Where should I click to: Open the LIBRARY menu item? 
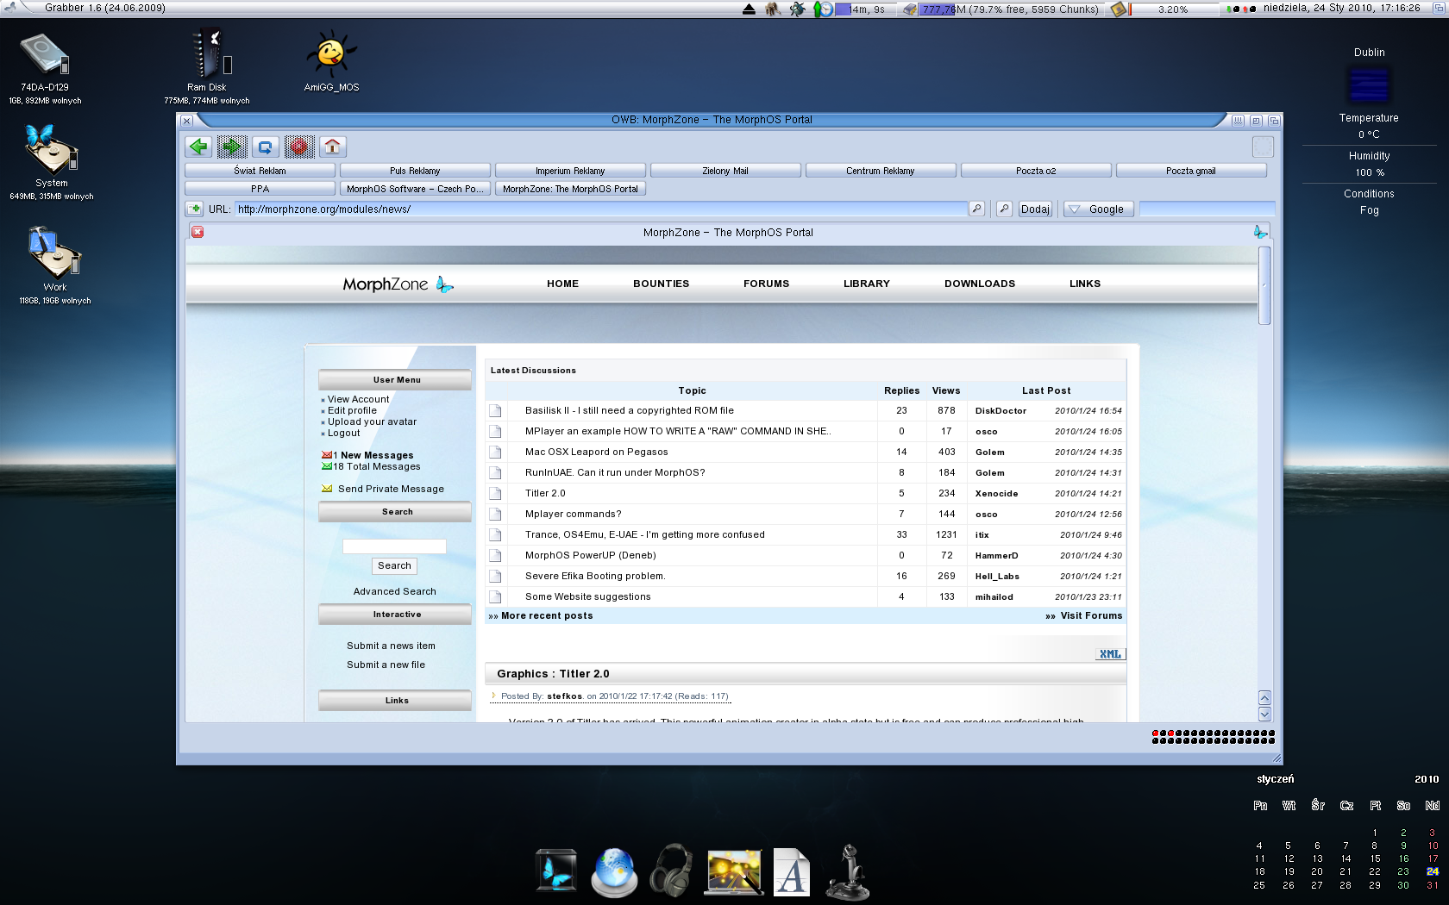866,284
